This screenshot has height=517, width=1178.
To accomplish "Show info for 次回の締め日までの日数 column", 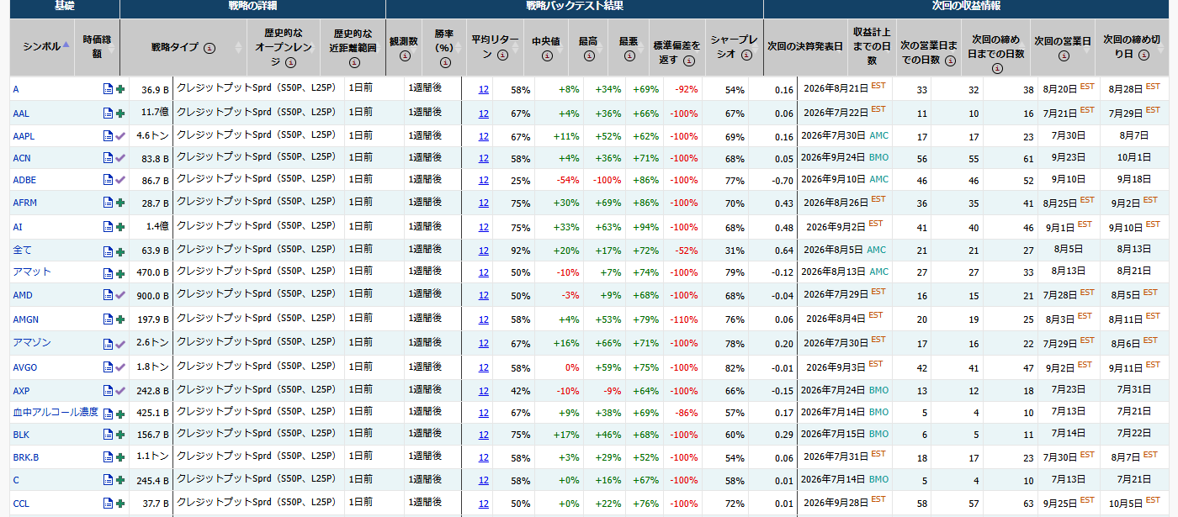I will pyautogui.click(x=997, y=68).
